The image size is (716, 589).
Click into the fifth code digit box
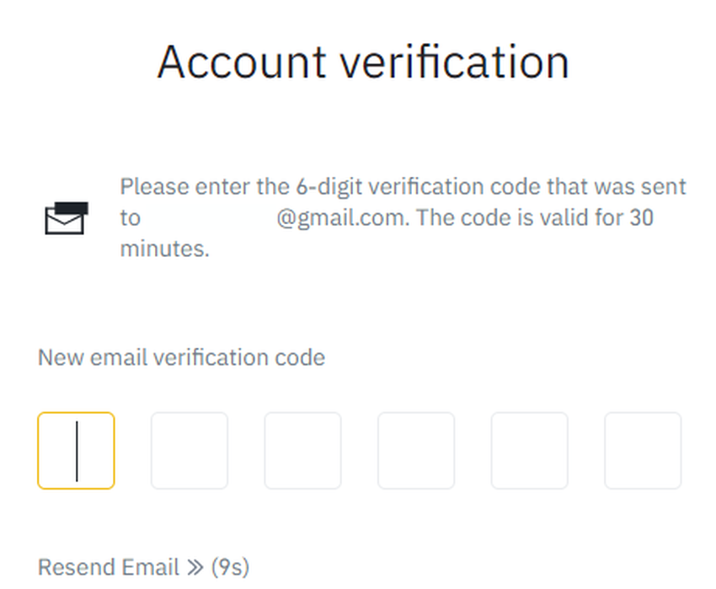pyautogui.click(x=529, y=451)
